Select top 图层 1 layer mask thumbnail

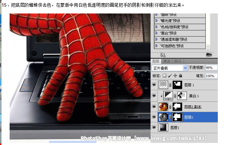(177, 85)
